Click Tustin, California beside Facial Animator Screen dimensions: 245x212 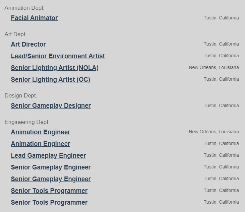click(221, 18)
